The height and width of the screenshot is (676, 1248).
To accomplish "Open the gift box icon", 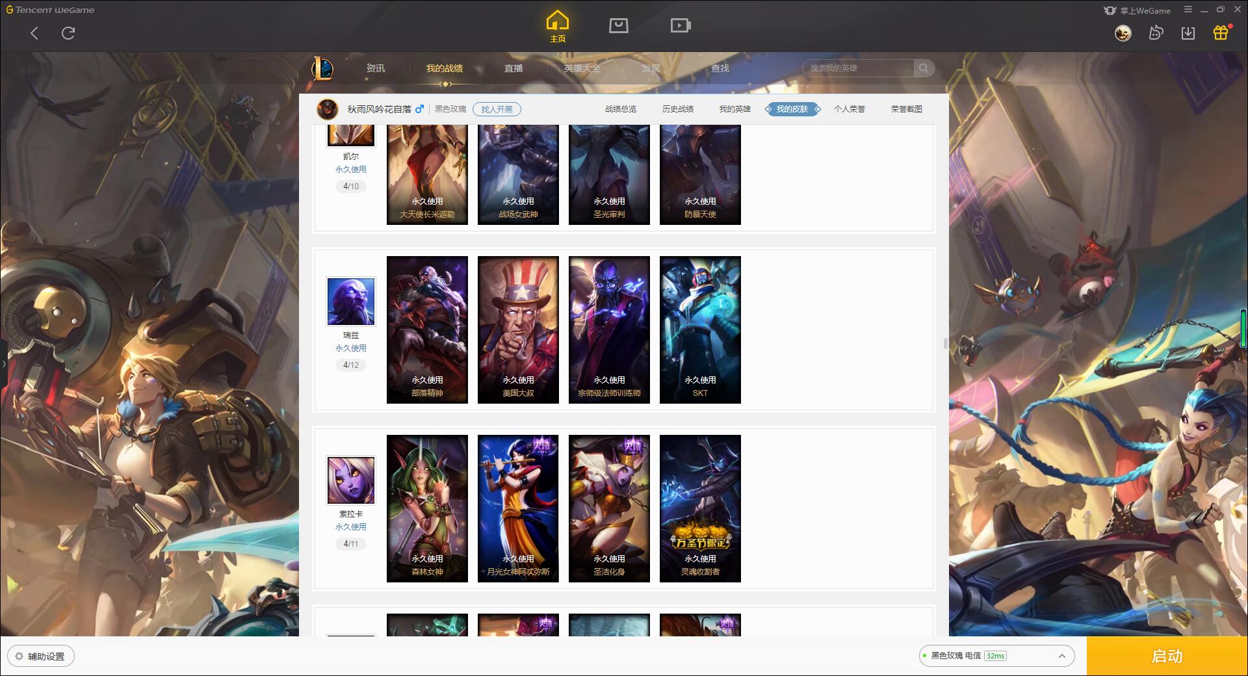I will pos(1221,32).
